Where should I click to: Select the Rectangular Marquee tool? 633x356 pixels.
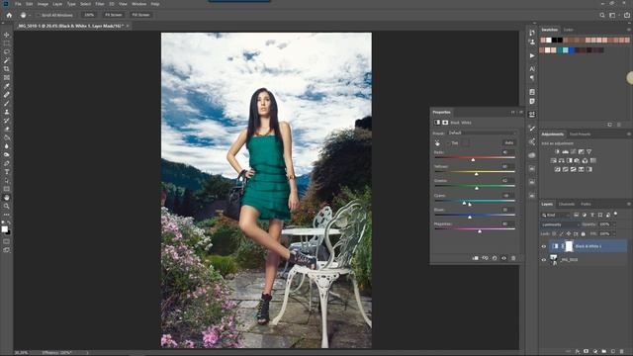pyautogui.click(x=7, y=44)
